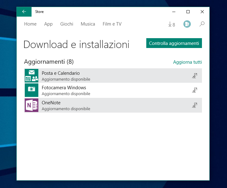Click Aggiornamento disponibile under Posta e Calendario
This screenshot has width=227, height=188.
click(66, 79)
